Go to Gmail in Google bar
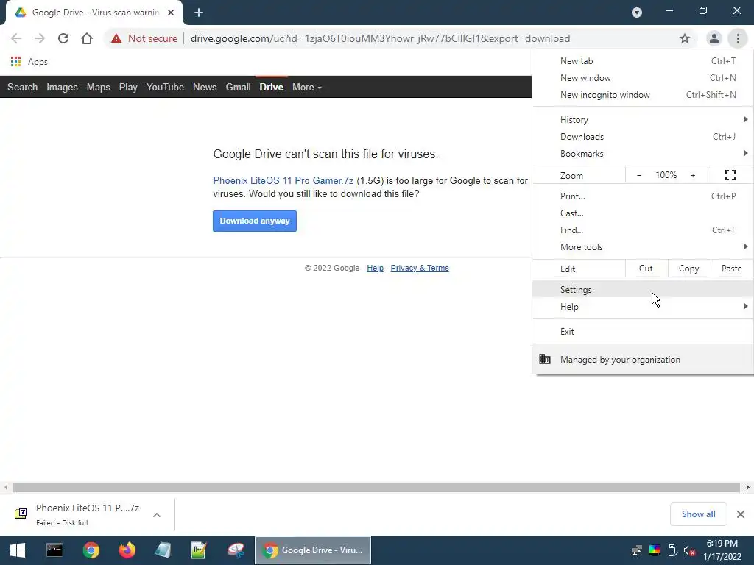 point(238,87)
